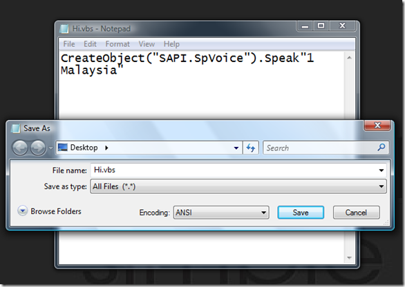
Task: Click the Notepad icon in Hi.vbs title bar
Action: [x=64, y=28]
